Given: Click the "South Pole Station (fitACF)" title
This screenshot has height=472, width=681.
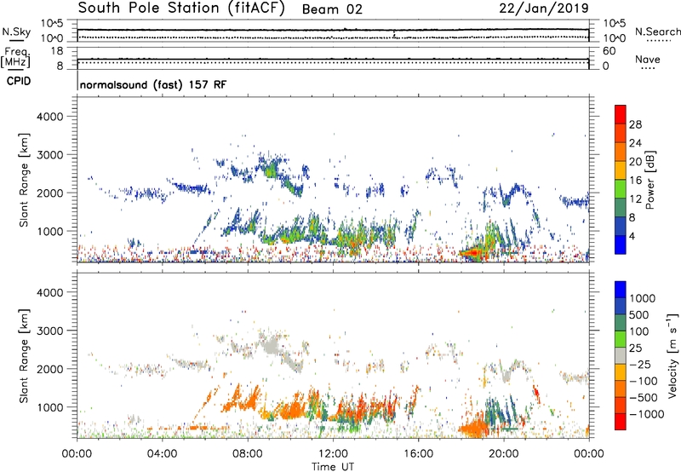Looking at the screenshot, I should (x=181, y=9).
